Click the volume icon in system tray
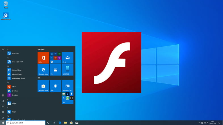 pyautogui.click(x=205, y=123)
